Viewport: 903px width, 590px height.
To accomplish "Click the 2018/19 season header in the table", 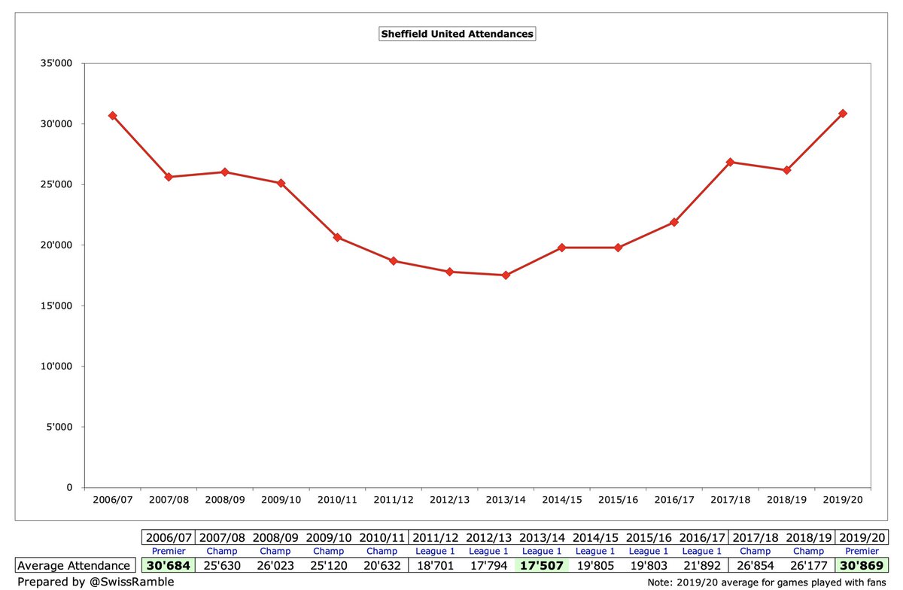I will coord(809,537).
